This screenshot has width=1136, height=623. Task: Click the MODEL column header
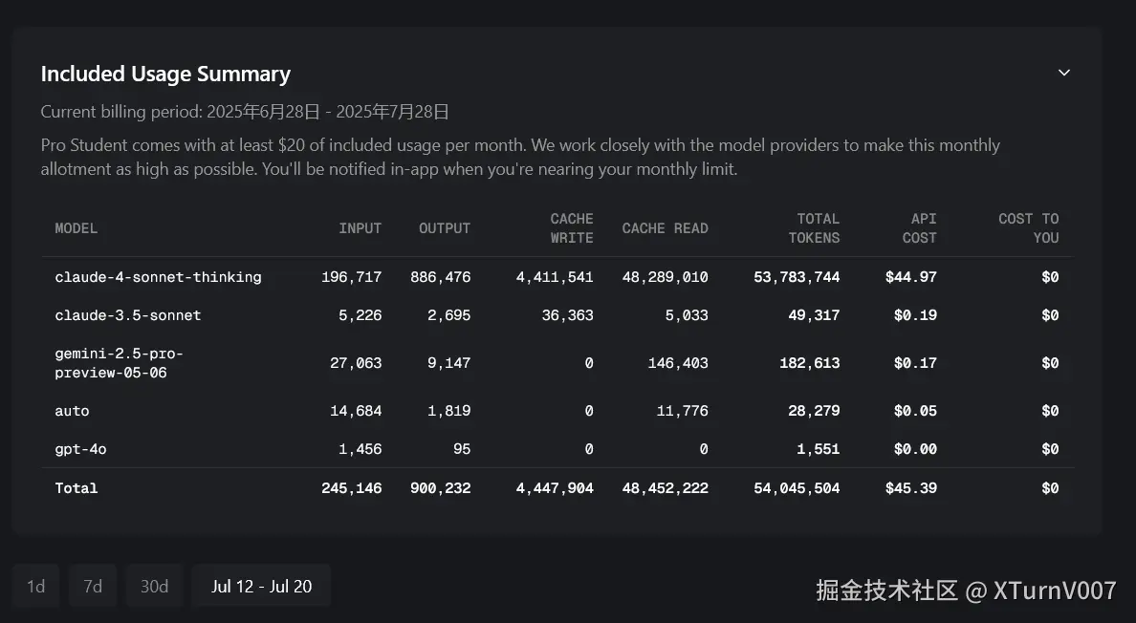click(x=76, y=228)
